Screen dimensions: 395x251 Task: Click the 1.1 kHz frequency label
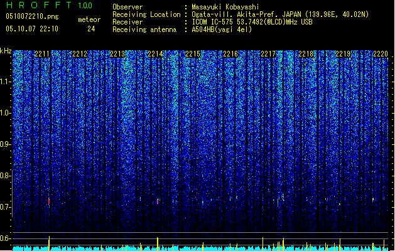click(6, 82)
